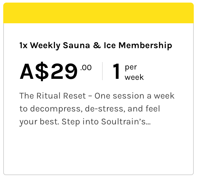Click the large session count number 1

coord(116,71)
